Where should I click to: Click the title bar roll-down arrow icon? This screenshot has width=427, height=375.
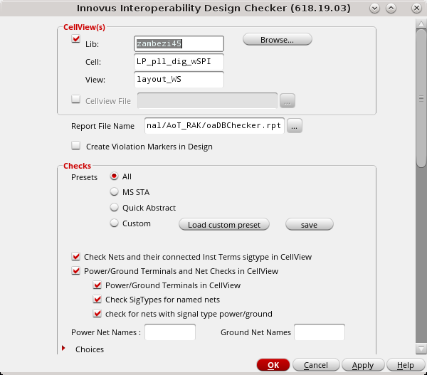coord(374,8)
